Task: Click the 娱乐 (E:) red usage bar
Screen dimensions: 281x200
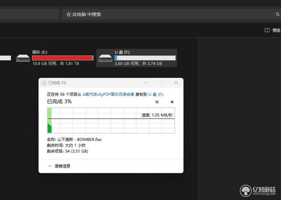Action: click(63, 58)
